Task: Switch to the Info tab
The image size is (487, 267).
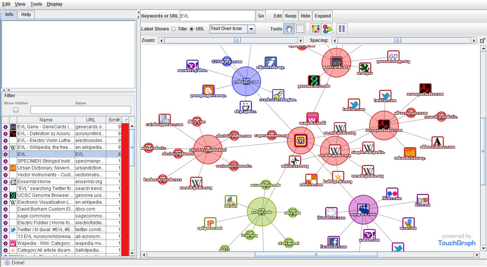Action: [9, 14]
